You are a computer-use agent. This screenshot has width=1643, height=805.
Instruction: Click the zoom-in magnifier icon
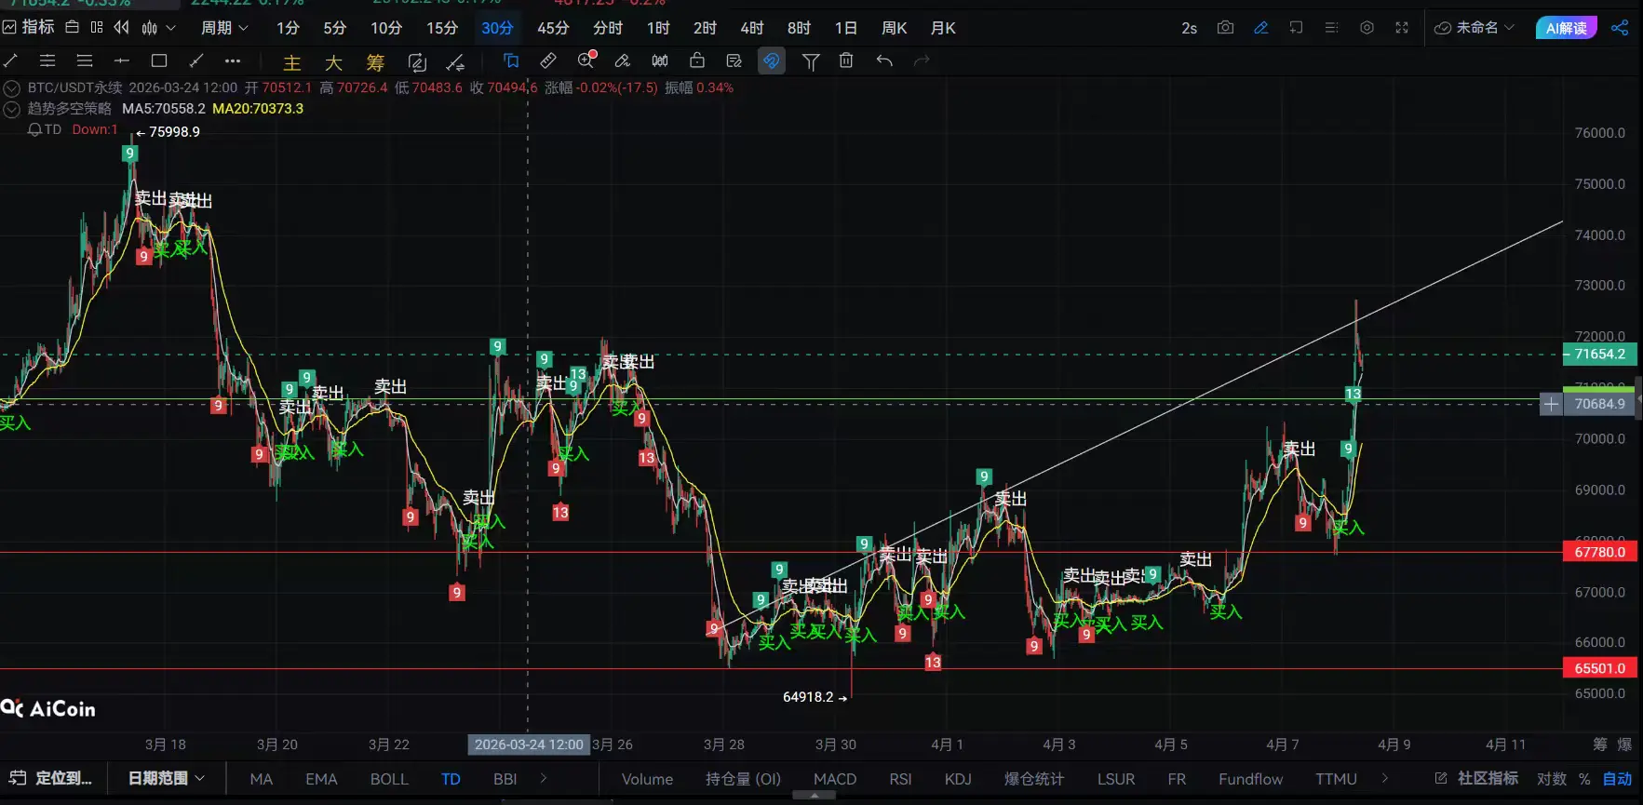coord(586,60)
